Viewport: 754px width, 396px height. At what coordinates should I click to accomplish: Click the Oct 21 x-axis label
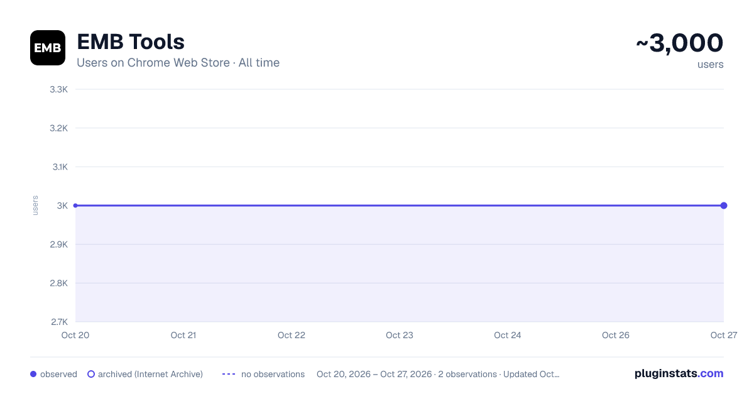[183, 335]
